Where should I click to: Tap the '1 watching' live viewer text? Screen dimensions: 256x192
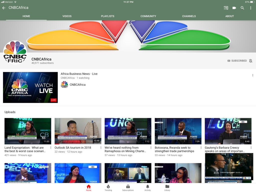point(83,78)
